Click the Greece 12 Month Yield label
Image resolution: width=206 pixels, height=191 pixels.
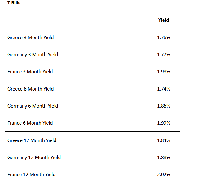32,140
